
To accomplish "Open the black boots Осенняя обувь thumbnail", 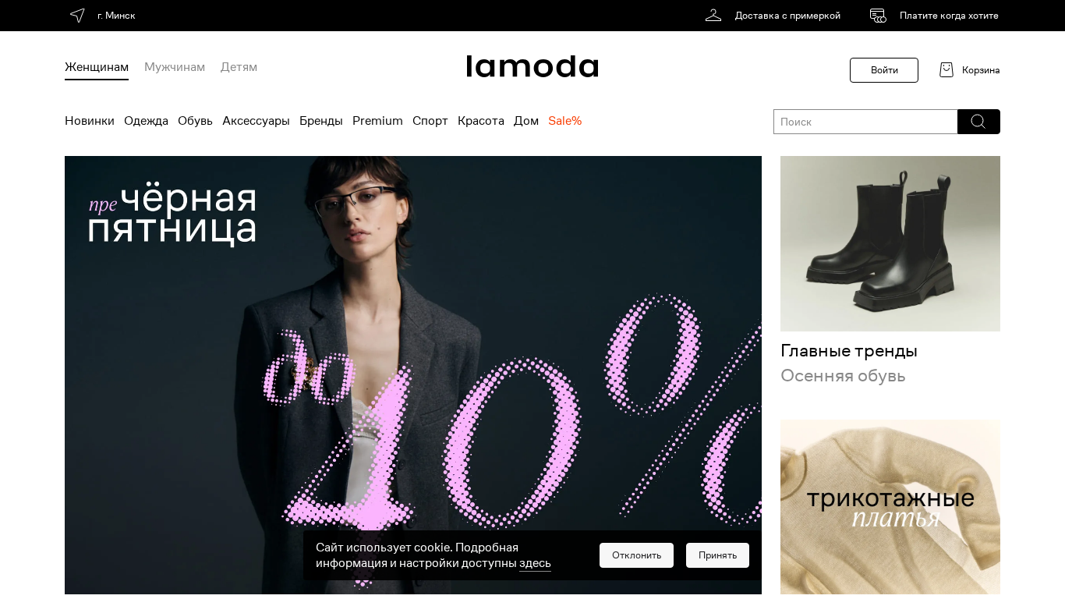I will 890,243.
